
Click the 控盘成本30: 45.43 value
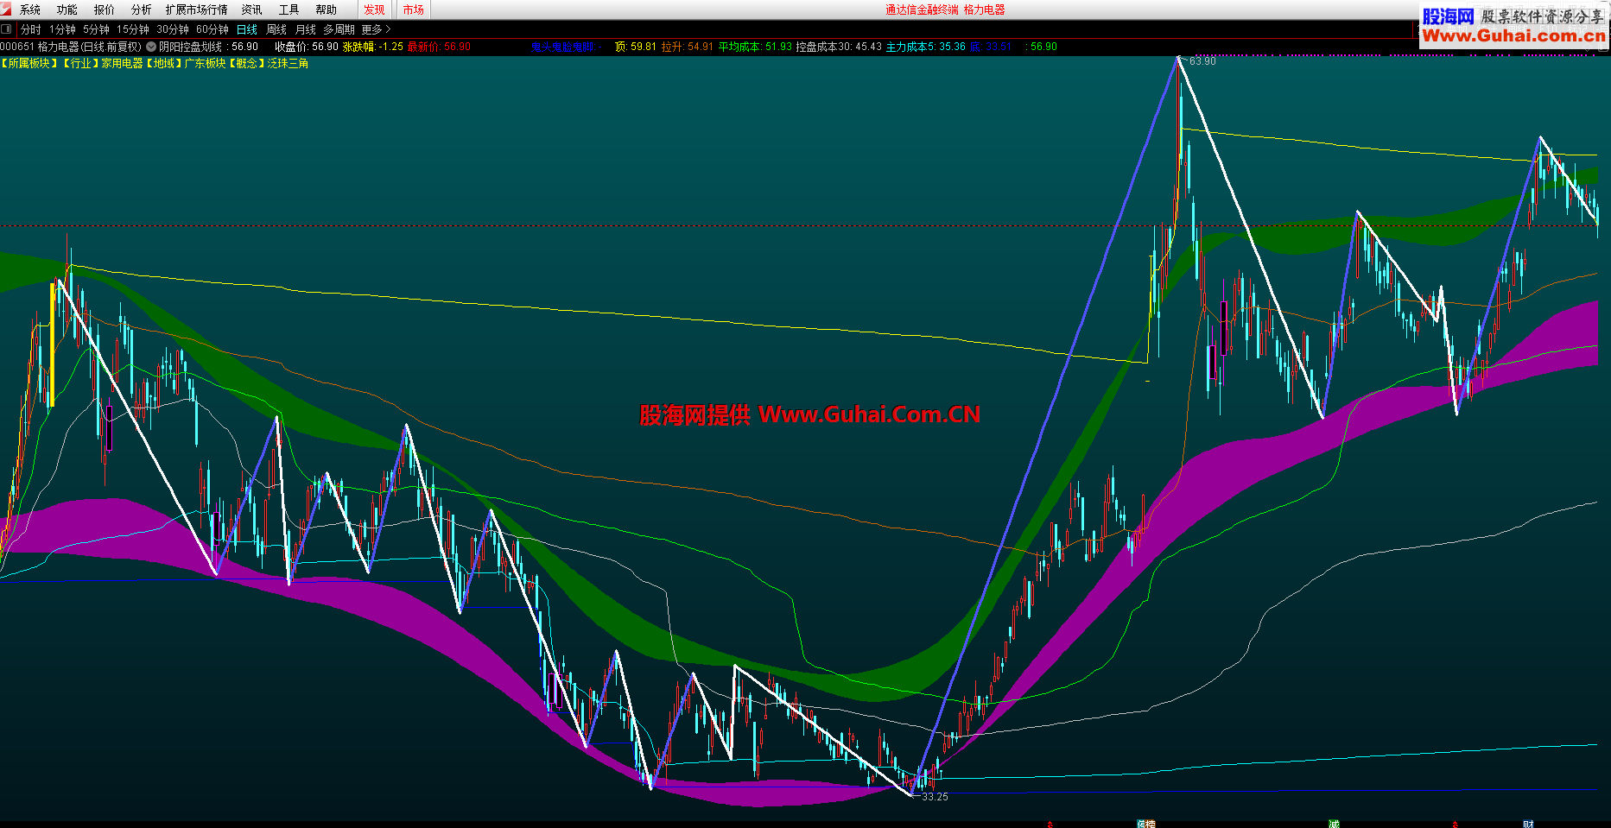coord(839,47)
